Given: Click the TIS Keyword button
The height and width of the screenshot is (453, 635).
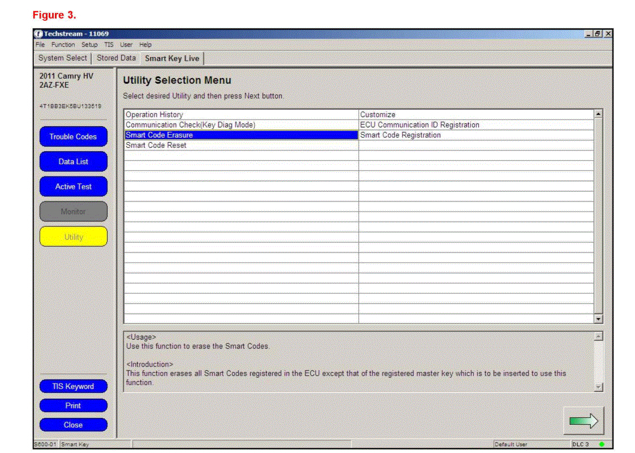Looking at the screenshot, I should [73, 386].
